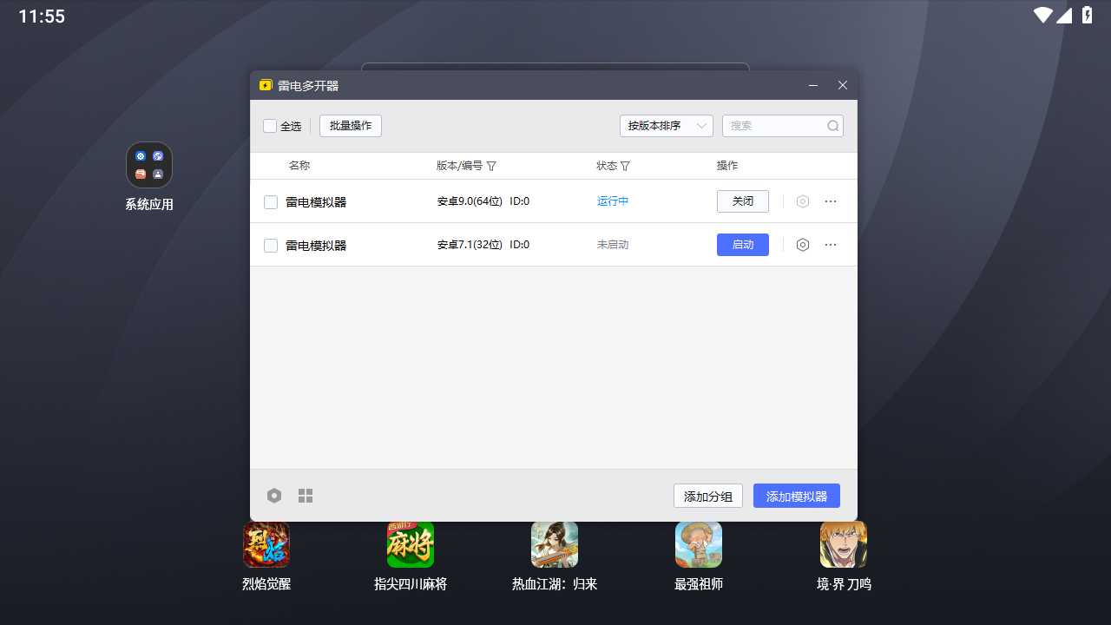The image size is (1111, 625).
Task: Click the 添加分组 button
Action: (x=708, y=496)
